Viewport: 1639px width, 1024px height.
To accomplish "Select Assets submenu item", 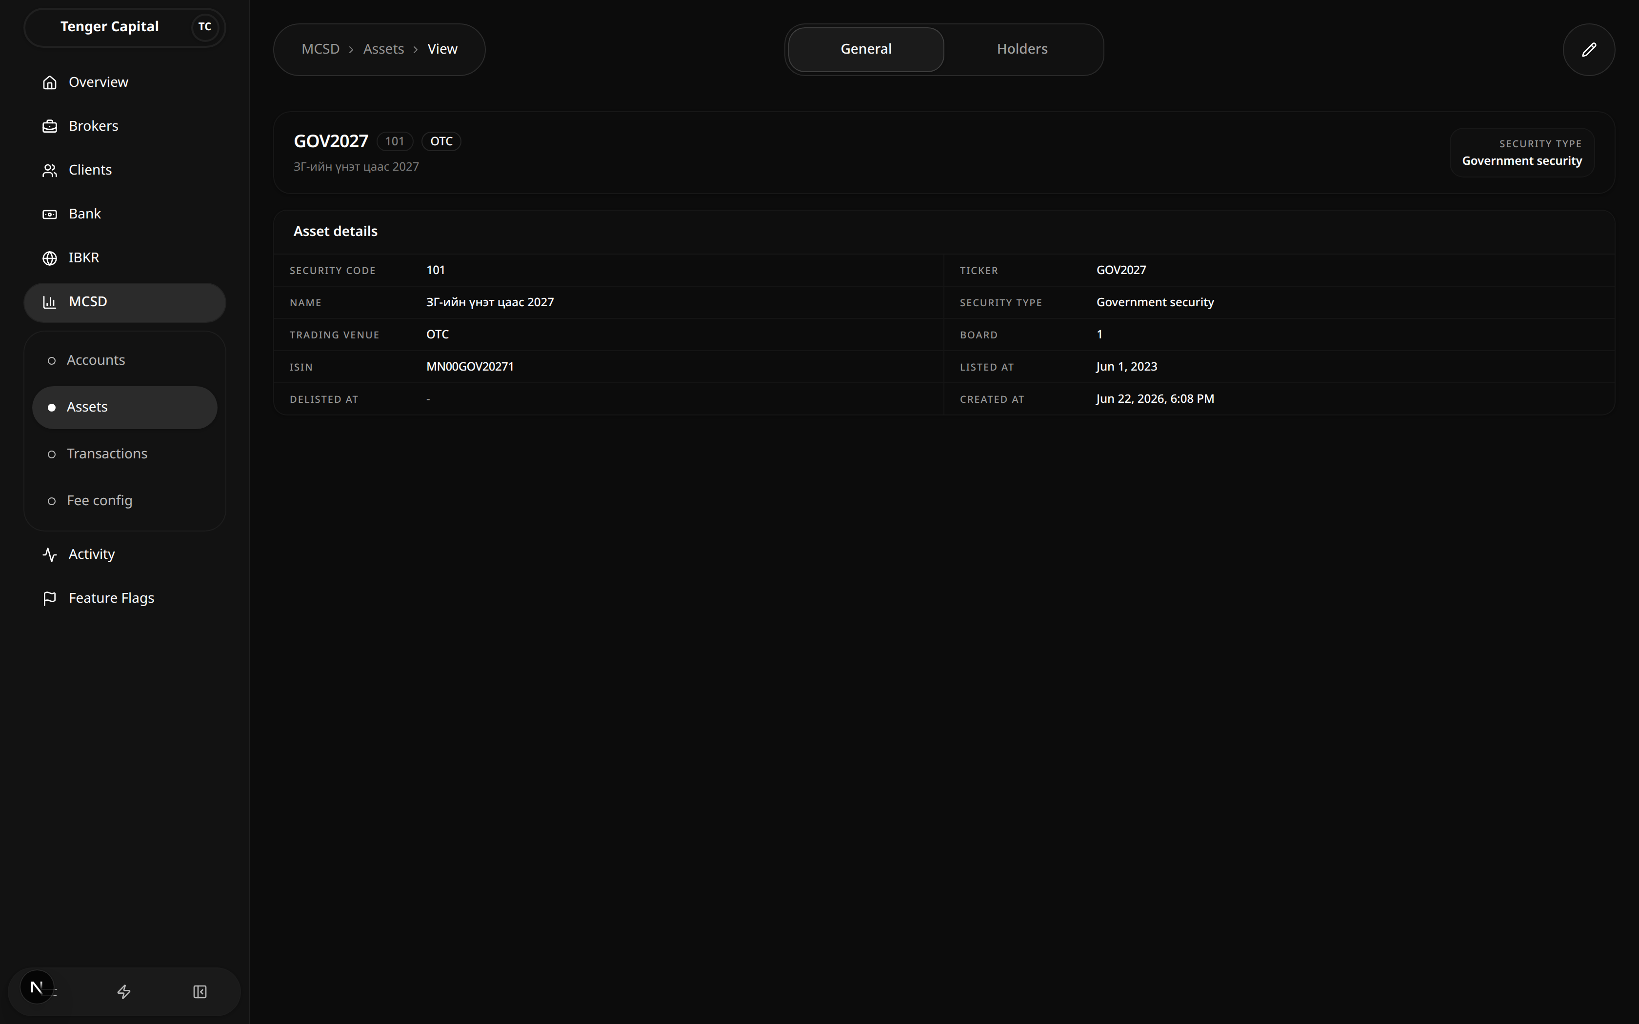I will point(124,407).
